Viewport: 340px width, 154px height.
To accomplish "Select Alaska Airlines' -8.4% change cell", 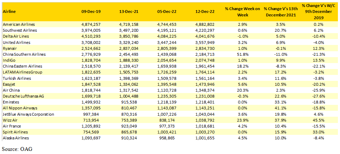I will 319,138.
